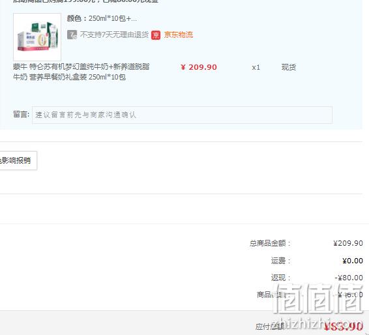Select the 返现 cashback label
Viewport: 369px width, 335px height.
(280, 278)
